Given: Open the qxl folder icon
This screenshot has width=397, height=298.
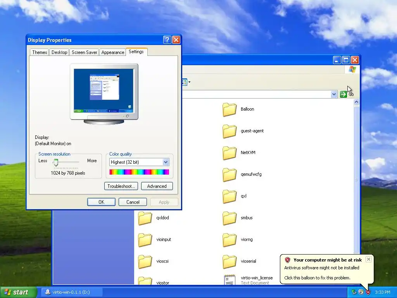Looking at the screenshot, I should click(230, 196).
